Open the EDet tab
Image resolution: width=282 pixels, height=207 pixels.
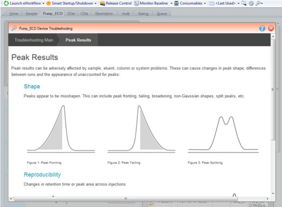click(71, 14)
